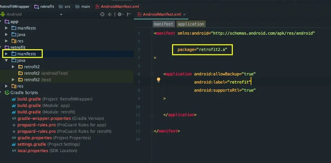Select the app module node

tap(14, 22)
